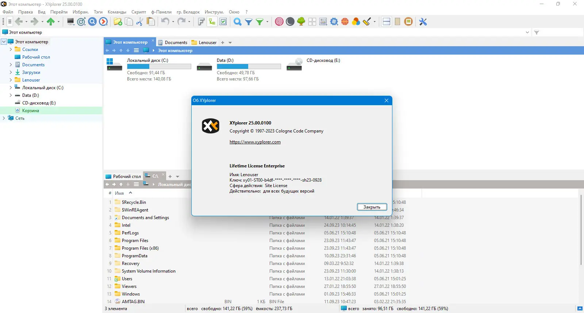Image resolution: width=584 pixels, height=313 pixels.
Task: Click the Cut scissors icon
Action: [x=139, y=22]
